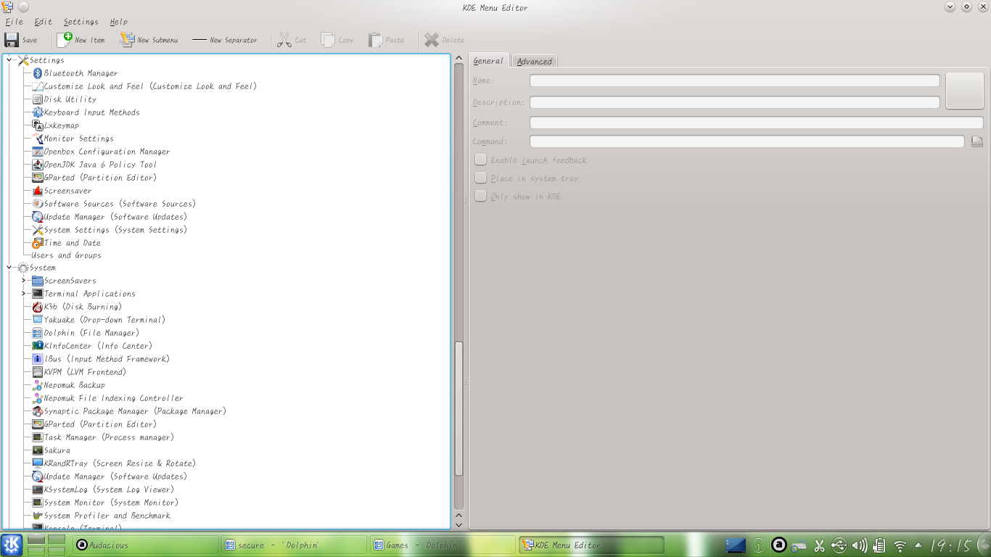Click the browse button beside Command field

tap(977, 141)
